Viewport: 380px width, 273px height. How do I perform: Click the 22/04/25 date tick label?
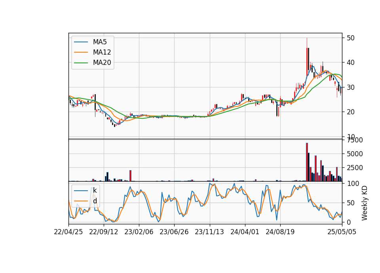tap(68, 232)
